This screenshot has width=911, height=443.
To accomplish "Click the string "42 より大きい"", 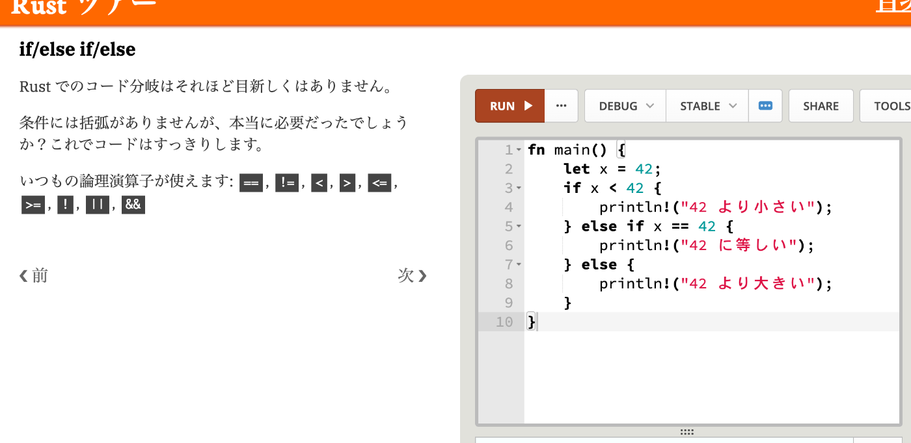I will pos(749,284).
